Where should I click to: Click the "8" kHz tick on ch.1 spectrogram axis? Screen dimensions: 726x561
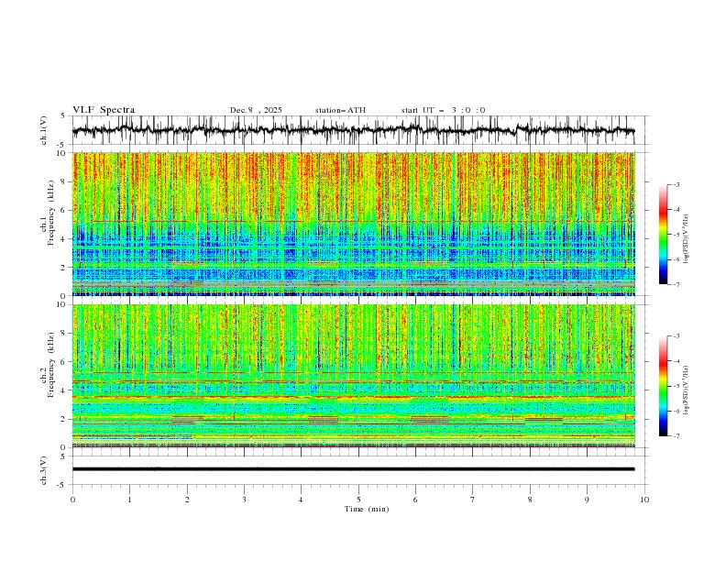pyautogui.click(x=64, y=181)
